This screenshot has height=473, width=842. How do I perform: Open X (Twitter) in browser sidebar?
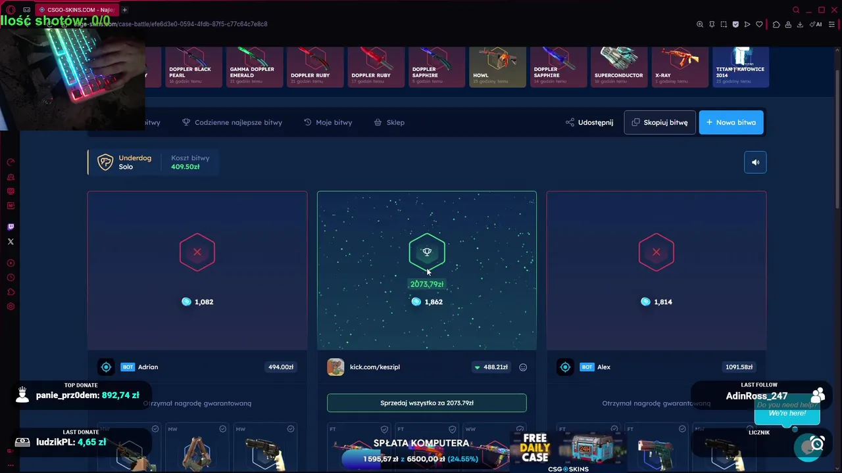pyautogui.click(x=11, y=242)
